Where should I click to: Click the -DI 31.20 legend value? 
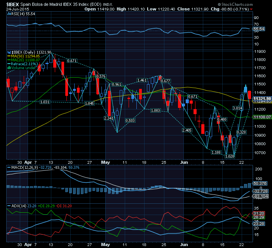pyautogui.click(x=64, y=206)
